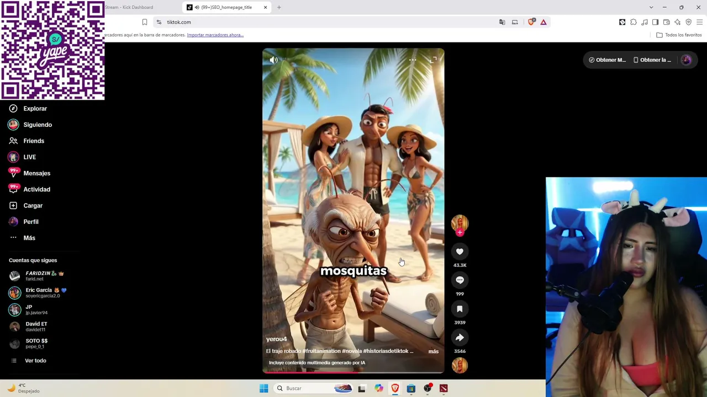707x397 pixels.
Task: Open Leo AI sparkle icon
Action: click(x=678, y=22)
